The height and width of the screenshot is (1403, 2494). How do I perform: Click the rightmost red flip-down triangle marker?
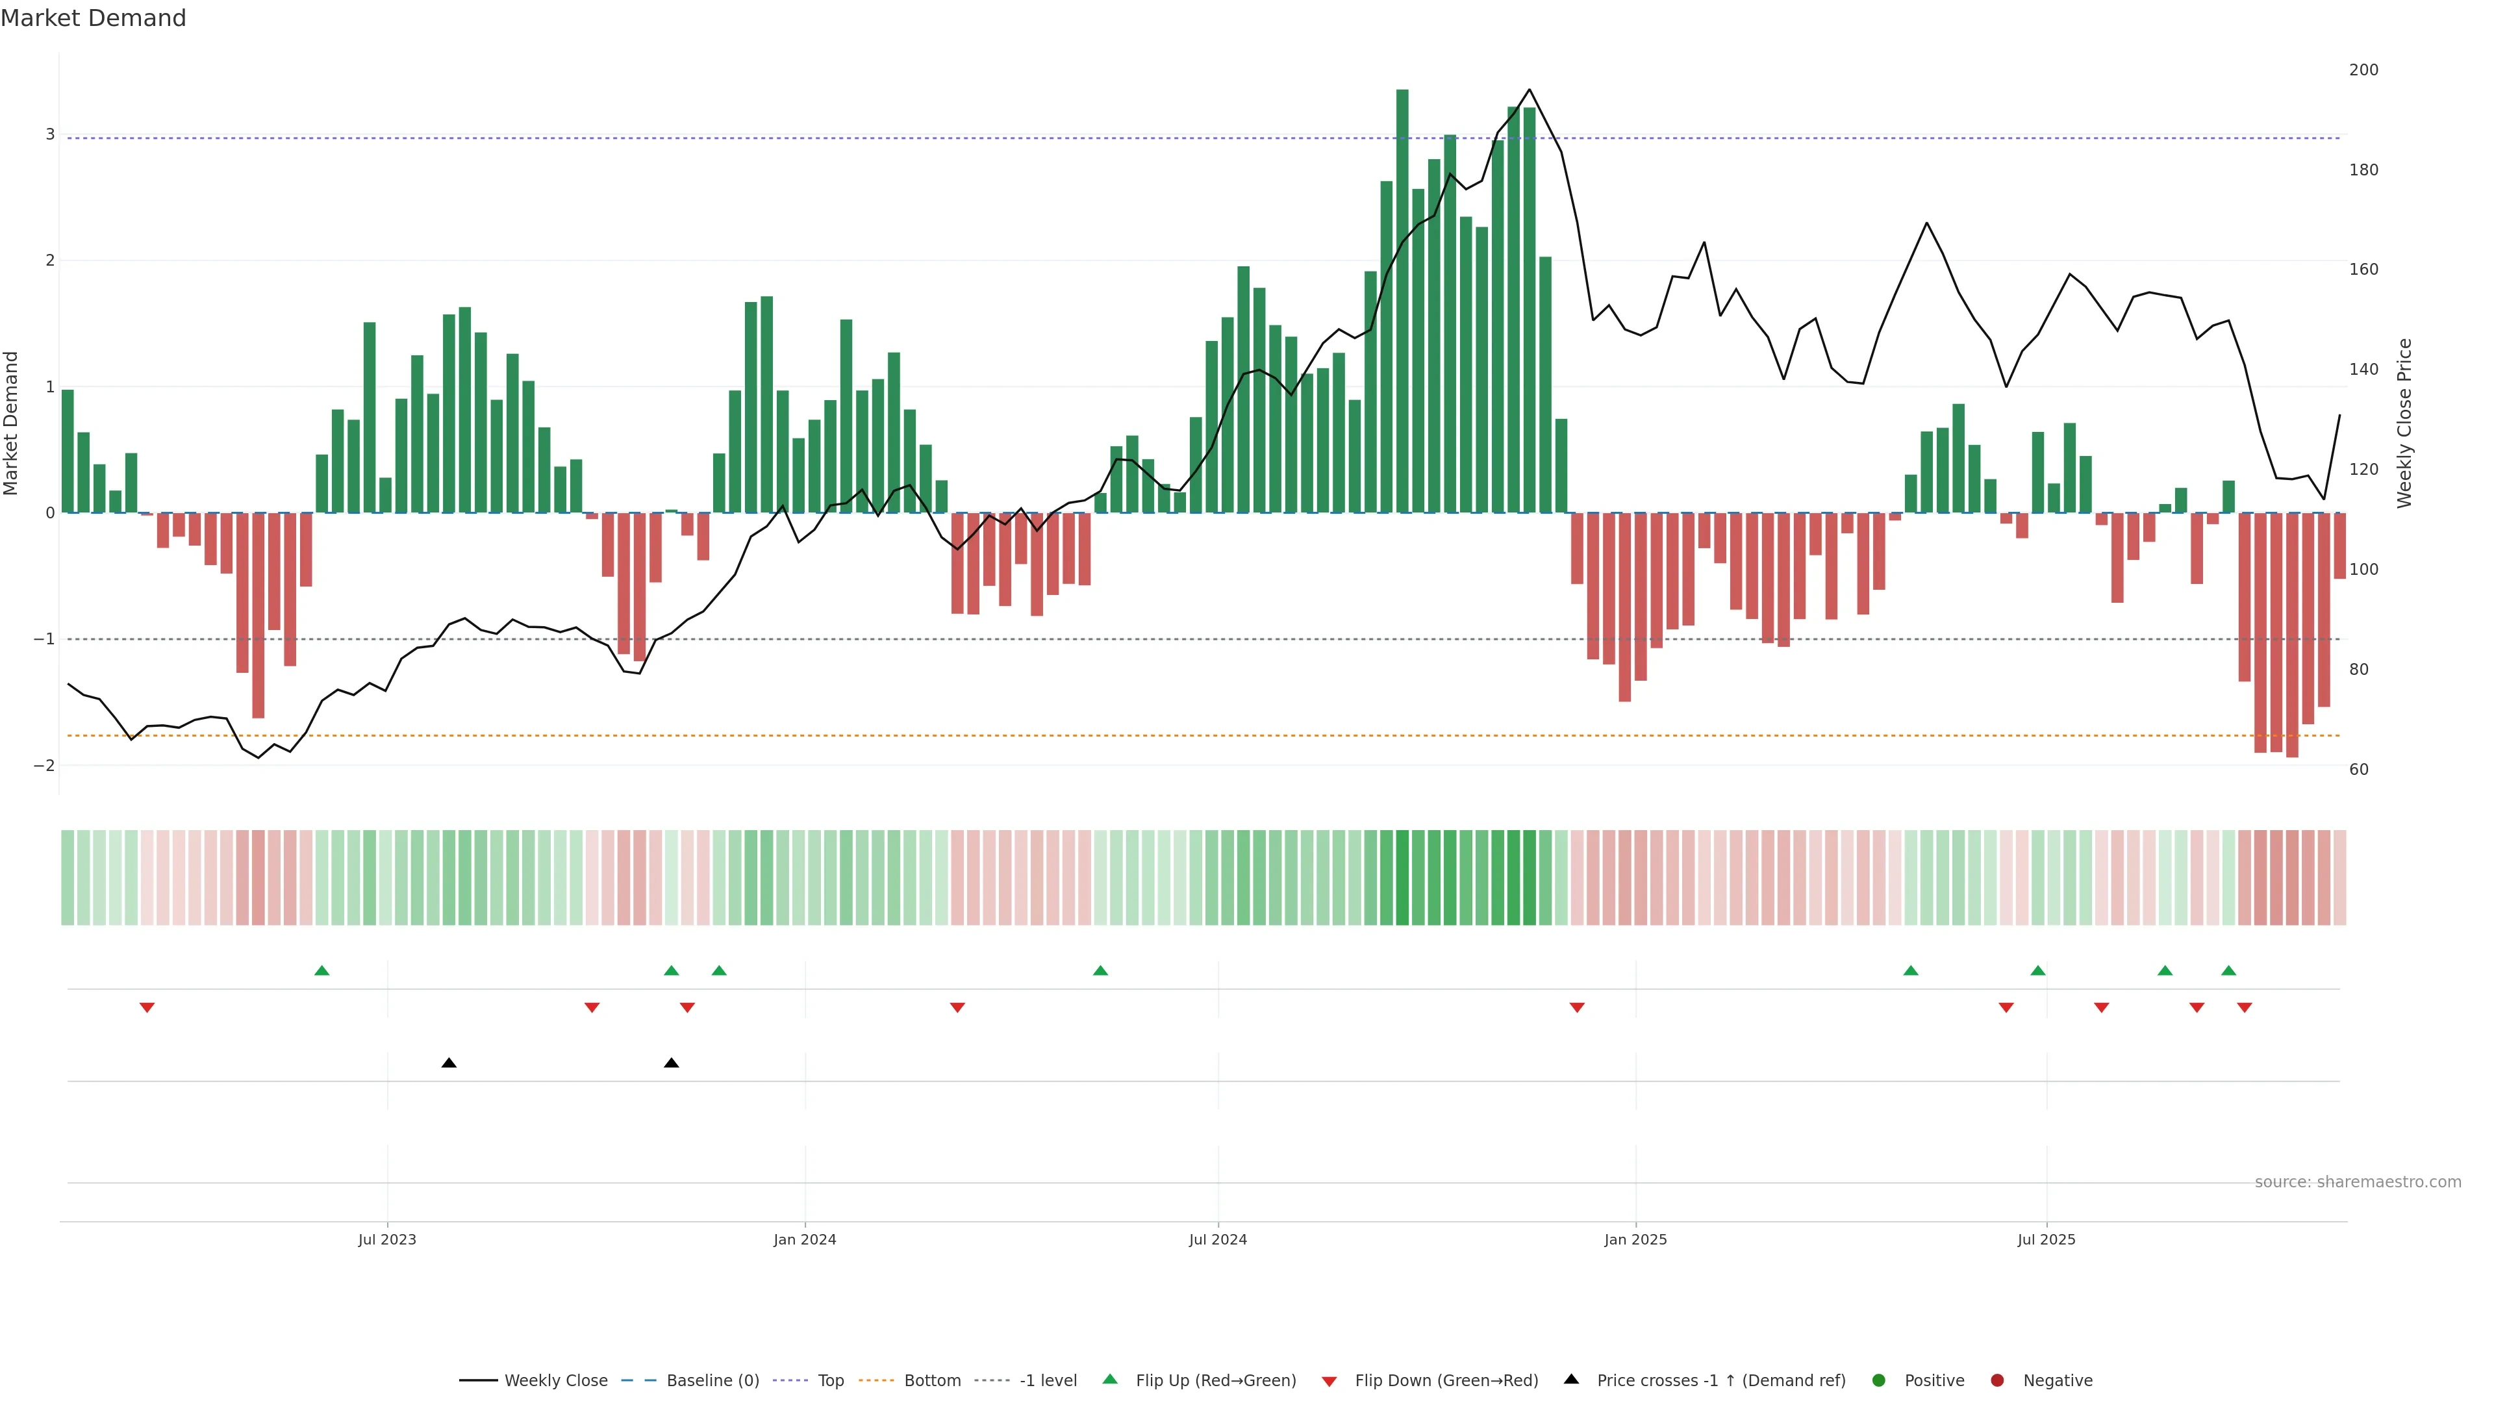(2244, 1008)
